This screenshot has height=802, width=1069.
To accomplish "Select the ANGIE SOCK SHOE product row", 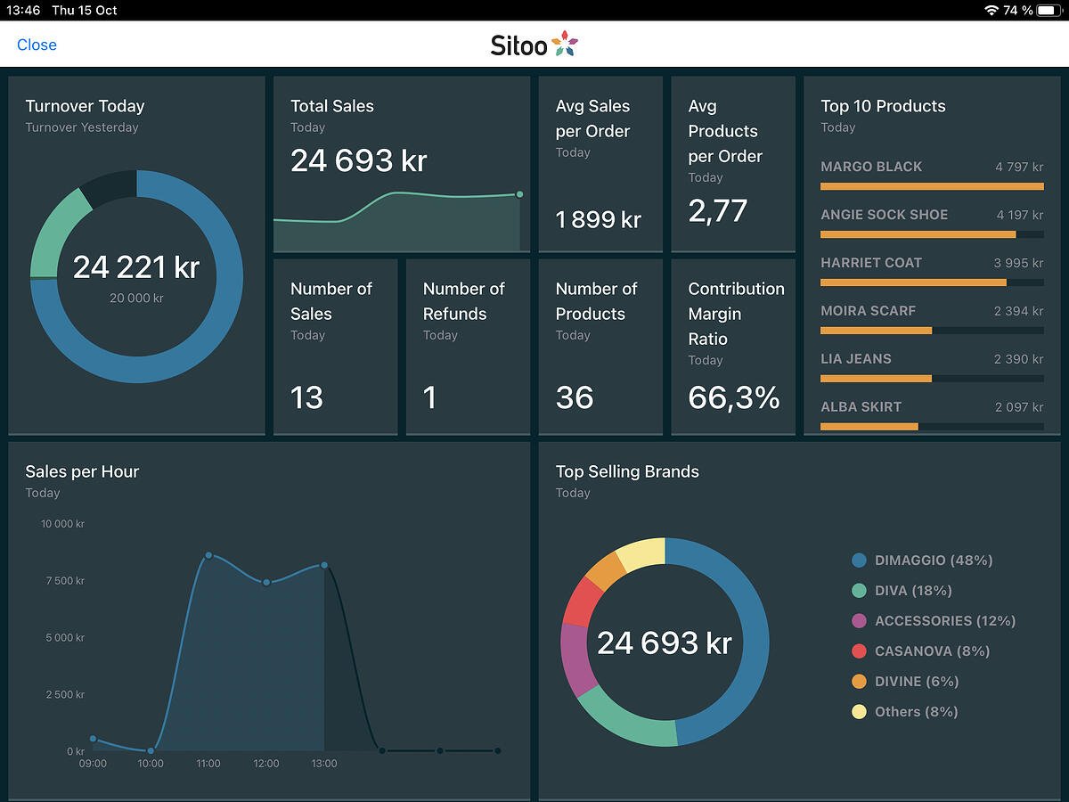I will pos(932,224).
